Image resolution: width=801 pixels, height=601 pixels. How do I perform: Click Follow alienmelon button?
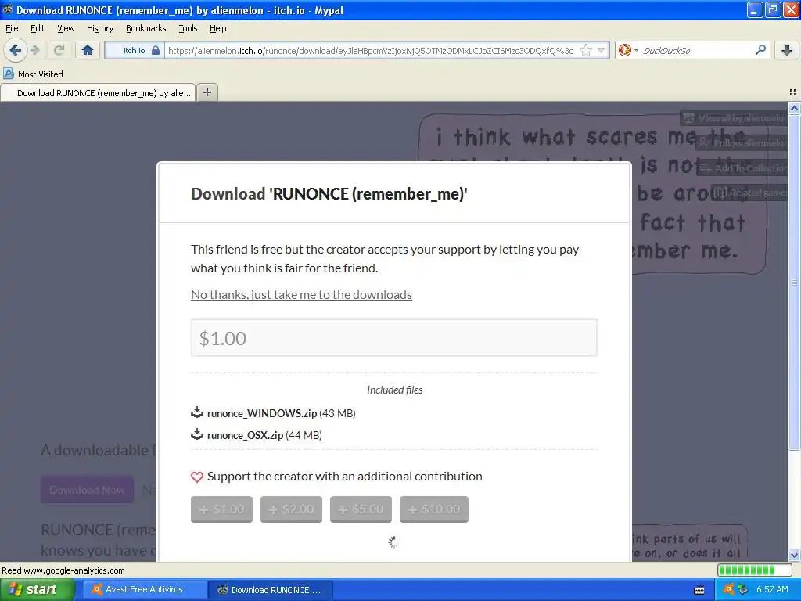pyautogui.click(x=743, y=143)
